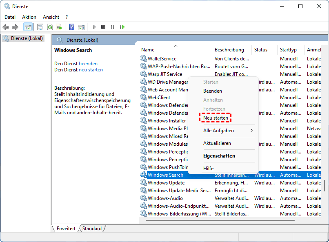Open the Aktion menu
This screenshot has width=329, height=242.
point(29,17)
